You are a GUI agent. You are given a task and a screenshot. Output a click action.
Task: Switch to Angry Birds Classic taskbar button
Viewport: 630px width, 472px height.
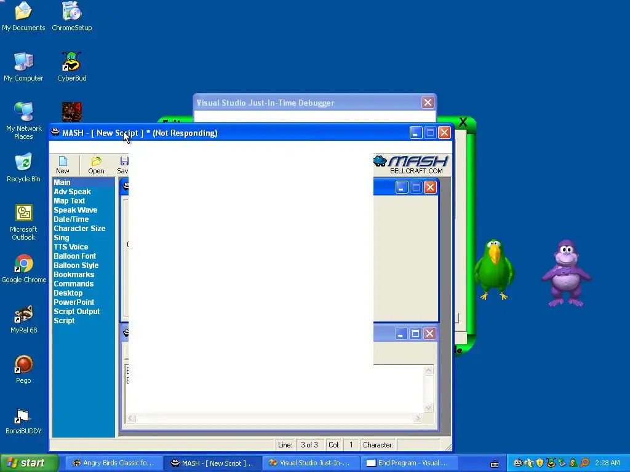click(x=114, y=463)
